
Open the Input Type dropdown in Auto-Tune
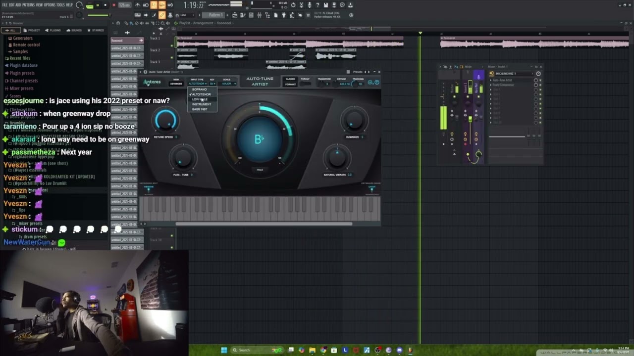(197, 84)
